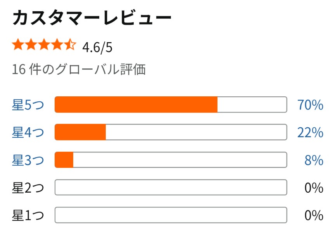
Task: Click the orange star rating icons
Action: (x=44, y=44)
